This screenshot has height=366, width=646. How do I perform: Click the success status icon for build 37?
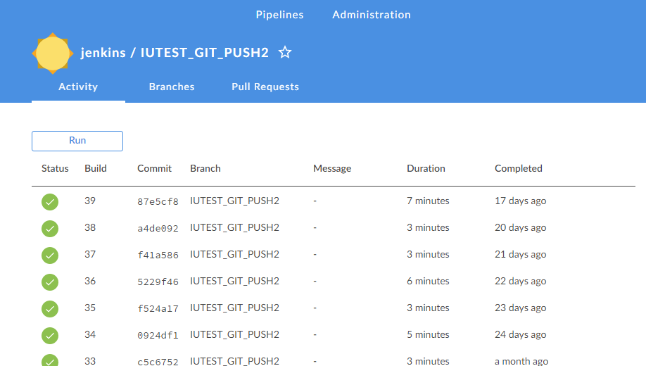tap(50, 255)
